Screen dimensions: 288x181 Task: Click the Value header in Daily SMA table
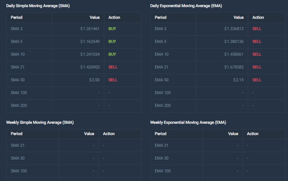pos(94,17)
